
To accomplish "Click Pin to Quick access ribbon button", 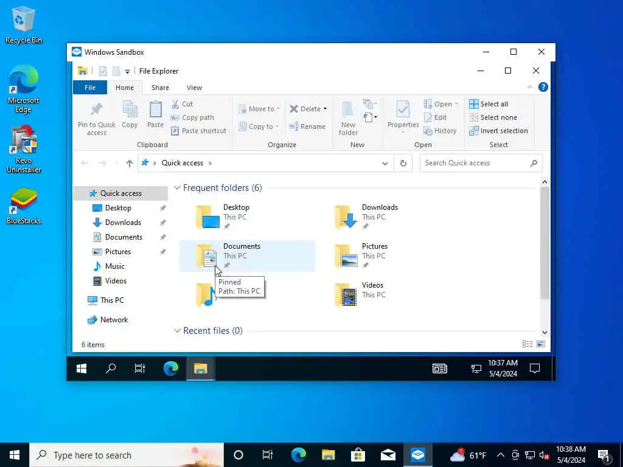I will pyautogui.click(x=97, y=118).
